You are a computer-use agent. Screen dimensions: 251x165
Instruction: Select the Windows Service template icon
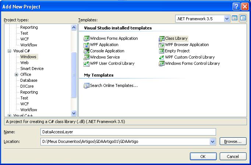coord(87,57)
